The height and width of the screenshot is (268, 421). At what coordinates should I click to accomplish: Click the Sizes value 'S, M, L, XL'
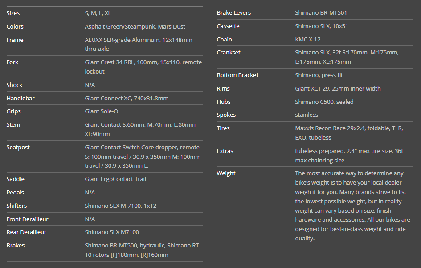(98, 13)
